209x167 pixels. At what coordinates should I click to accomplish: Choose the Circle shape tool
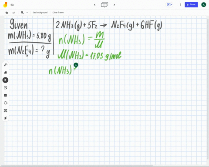click(5, 103)
